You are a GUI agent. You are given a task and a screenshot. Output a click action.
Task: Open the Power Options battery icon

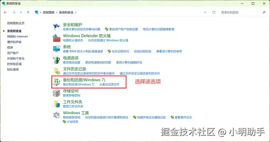(x=56, y=60)
